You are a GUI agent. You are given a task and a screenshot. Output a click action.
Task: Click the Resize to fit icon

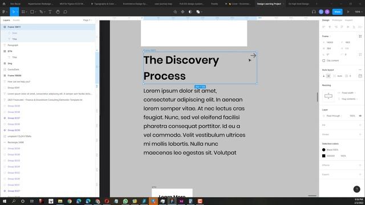360,36
